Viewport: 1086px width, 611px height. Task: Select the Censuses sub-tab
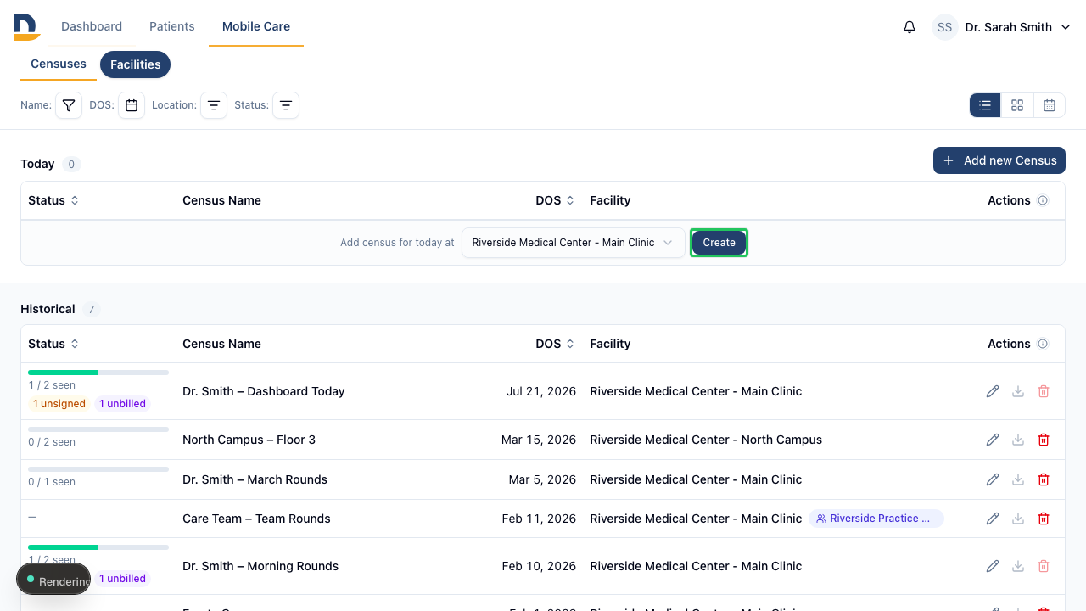pos(59,64)
